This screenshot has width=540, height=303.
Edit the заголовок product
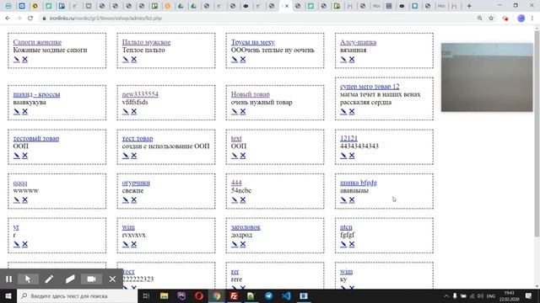[x=235, y=244]
